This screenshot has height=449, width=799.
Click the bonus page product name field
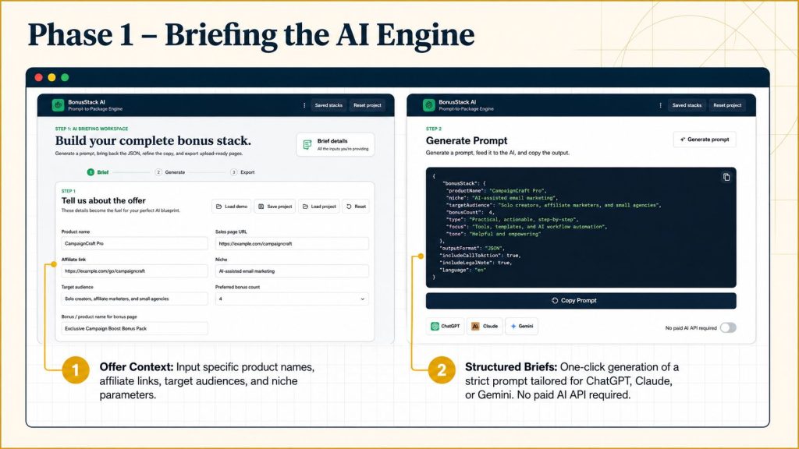point(134,328)
